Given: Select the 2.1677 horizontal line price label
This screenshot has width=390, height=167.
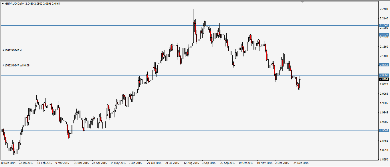Looking at the screenshot, I should tap(384, 35).
